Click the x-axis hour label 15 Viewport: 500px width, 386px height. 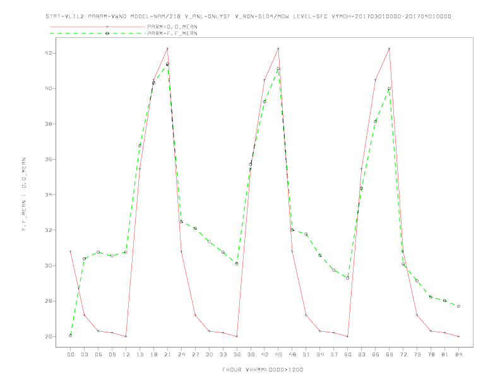140,354
